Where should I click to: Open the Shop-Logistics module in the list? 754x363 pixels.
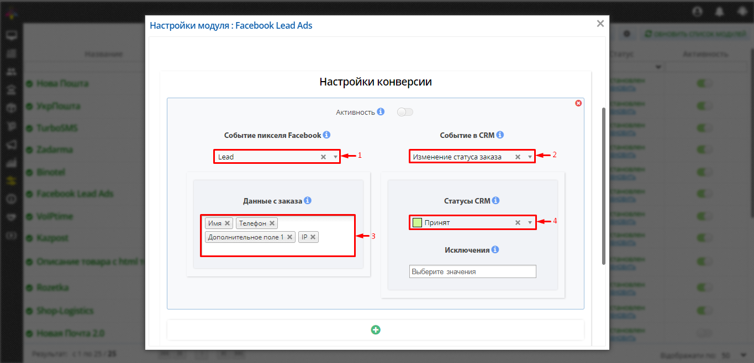click(65, 311)
